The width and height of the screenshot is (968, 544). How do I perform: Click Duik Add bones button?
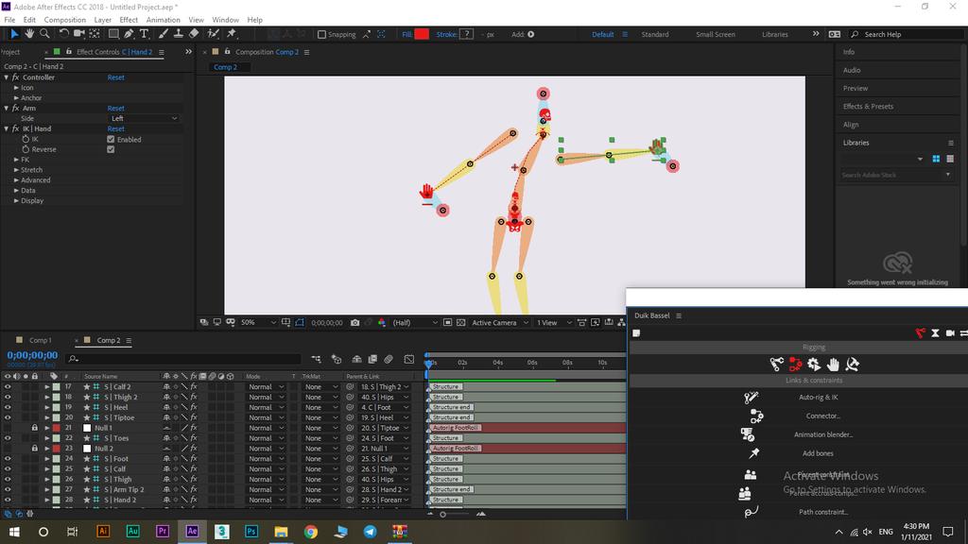tap(818, 453)
